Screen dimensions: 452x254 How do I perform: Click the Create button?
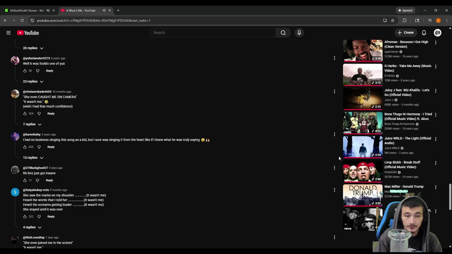[x=405, y=32]
